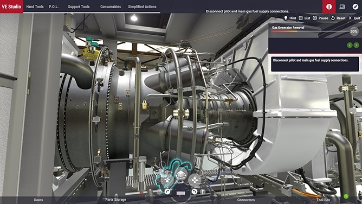362x204 pixels.
Task: Open the step List view
Action: [305, 18]
